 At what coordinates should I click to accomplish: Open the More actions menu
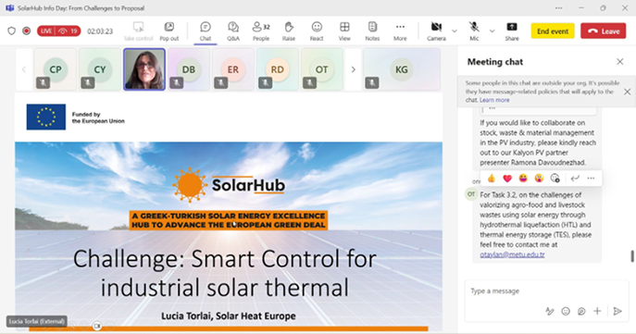tap(400, 31)
